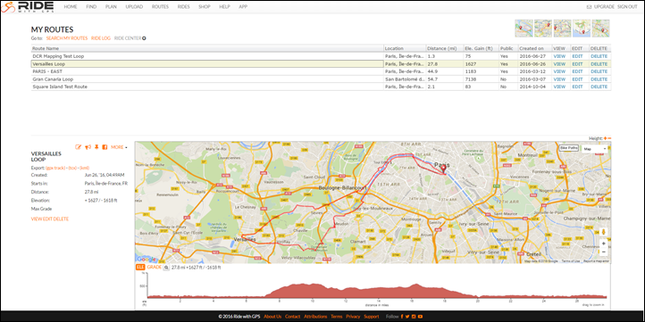
Task: Click the elevation profile zoom magnifier icon
Action: click(x=166, y=268)
